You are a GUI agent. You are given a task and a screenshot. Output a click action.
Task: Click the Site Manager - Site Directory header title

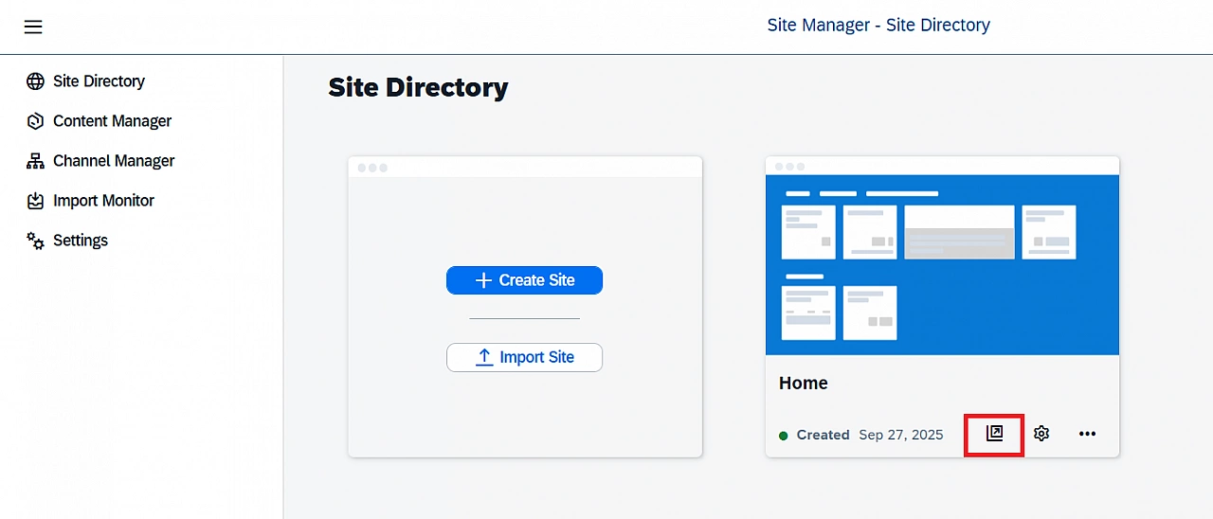pos(878,26)
